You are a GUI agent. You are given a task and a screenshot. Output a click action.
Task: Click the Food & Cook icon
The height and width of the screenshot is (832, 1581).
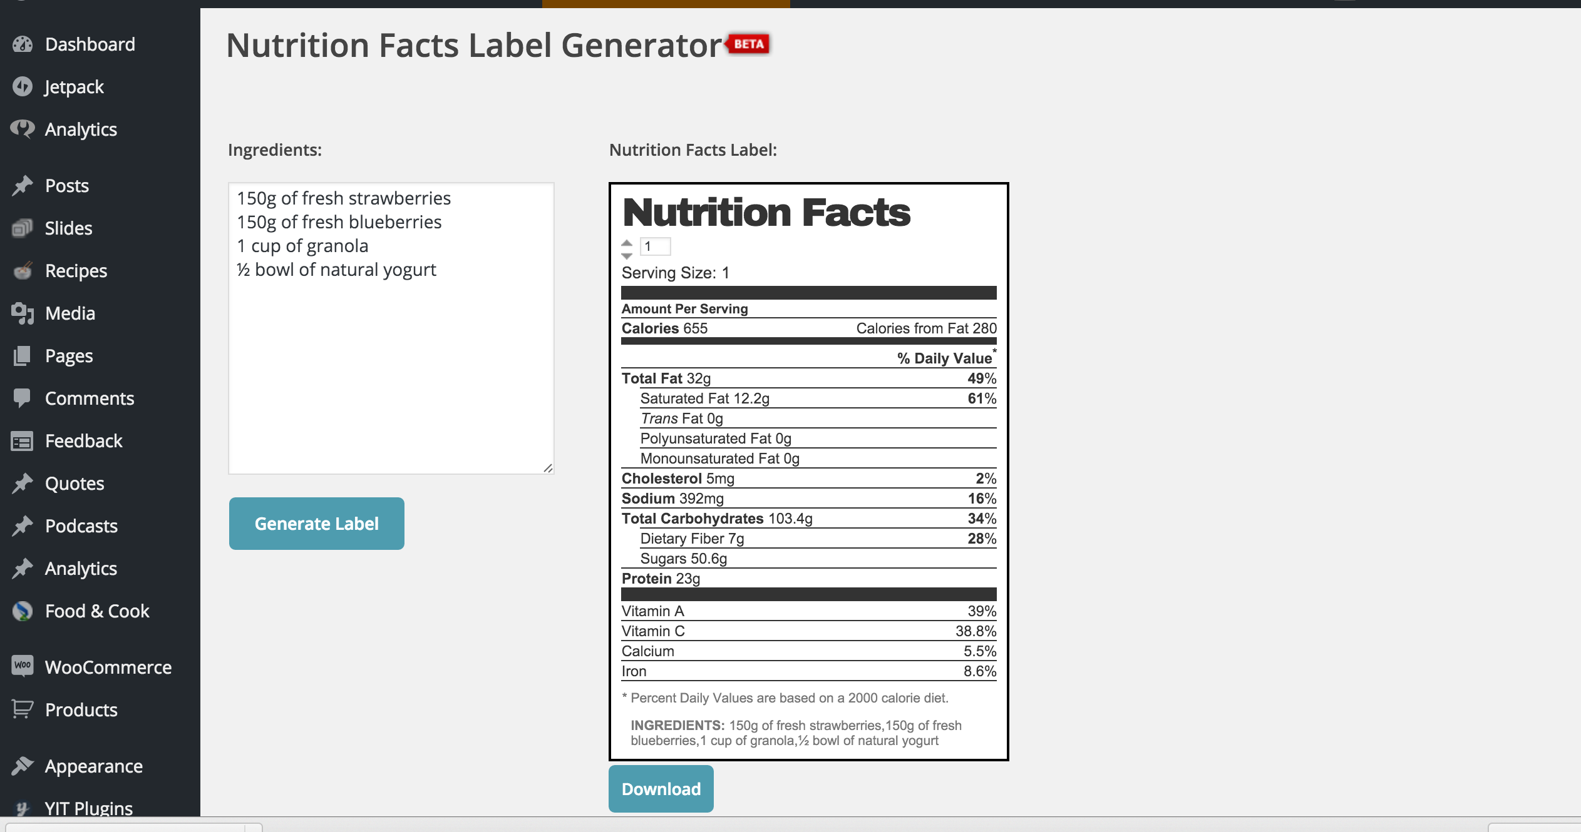point(23,611)
